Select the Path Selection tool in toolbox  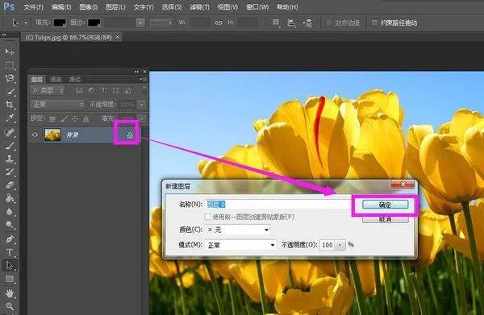coord(10,266)
